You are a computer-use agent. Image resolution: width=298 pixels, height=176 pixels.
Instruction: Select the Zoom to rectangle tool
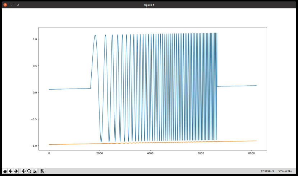29,171
